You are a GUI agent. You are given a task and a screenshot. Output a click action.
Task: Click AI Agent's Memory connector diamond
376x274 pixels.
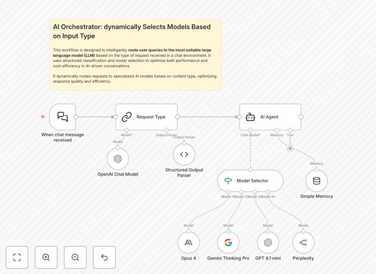click(x=277, y=130)
